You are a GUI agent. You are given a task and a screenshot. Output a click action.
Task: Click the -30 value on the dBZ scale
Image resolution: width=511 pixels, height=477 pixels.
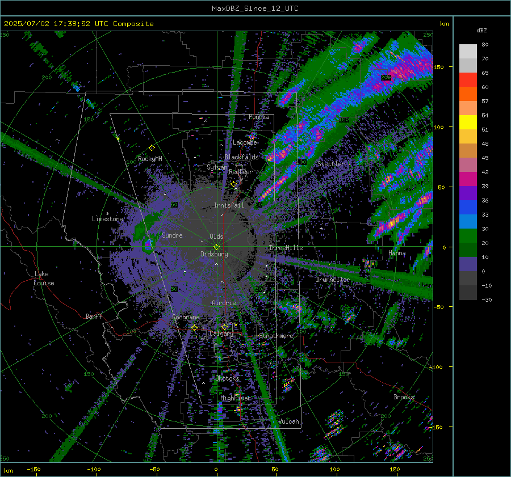pyautogui.click(x=487, y=299)
